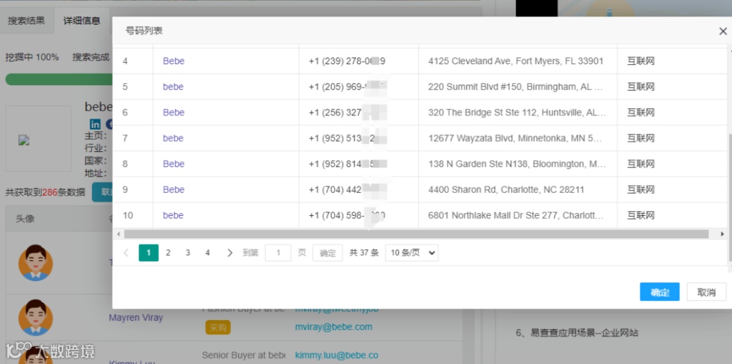The image size is (732, 364).
Task: Click the previous page left chevron
Action: click(x=126, y=253)
